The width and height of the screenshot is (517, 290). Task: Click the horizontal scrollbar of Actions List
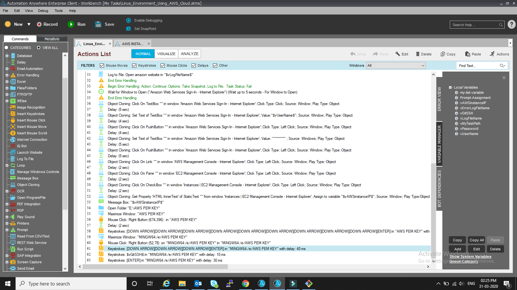point(155,266)
